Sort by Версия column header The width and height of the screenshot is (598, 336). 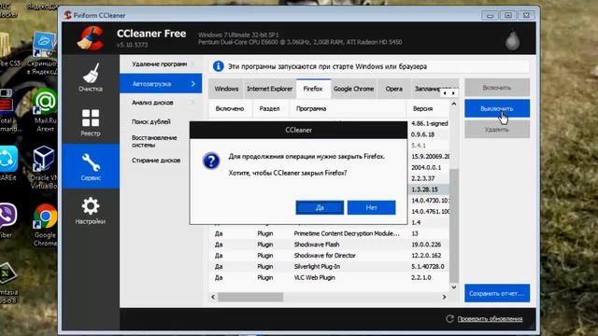[428, 108]
